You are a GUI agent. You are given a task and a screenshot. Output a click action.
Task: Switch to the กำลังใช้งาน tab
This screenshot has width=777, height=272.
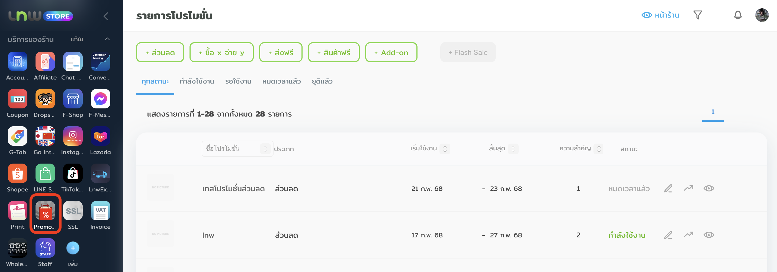click(x=197, y=82)
